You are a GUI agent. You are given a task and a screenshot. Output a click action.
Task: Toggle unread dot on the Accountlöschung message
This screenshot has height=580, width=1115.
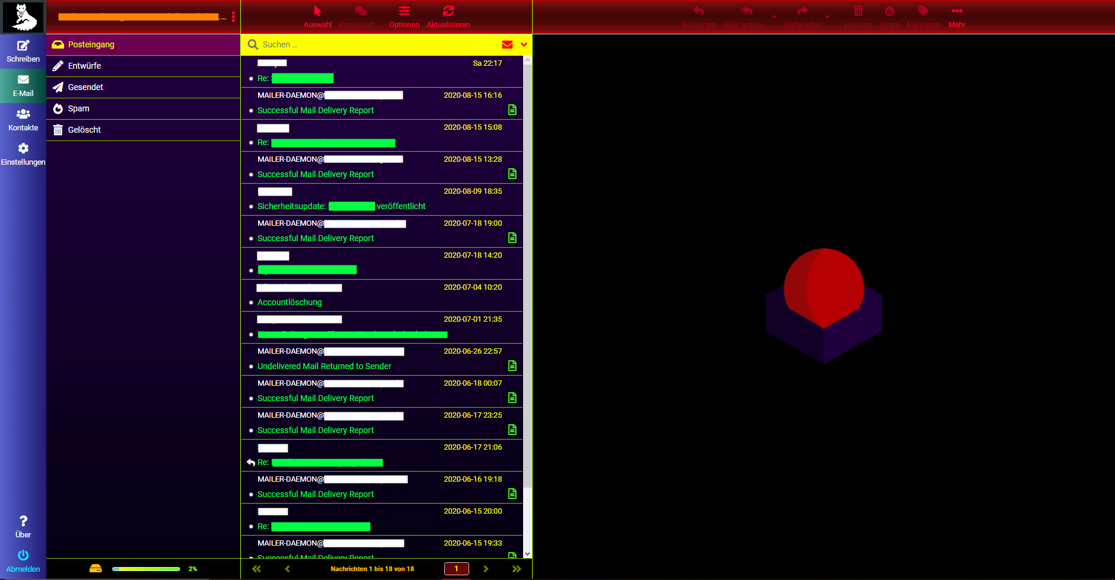point(251,303)
